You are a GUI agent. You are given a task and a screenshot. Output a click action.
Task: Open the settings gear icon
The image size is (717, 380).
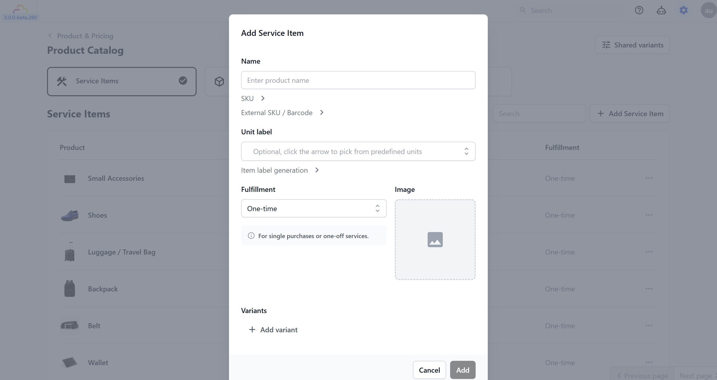[683, 10]
